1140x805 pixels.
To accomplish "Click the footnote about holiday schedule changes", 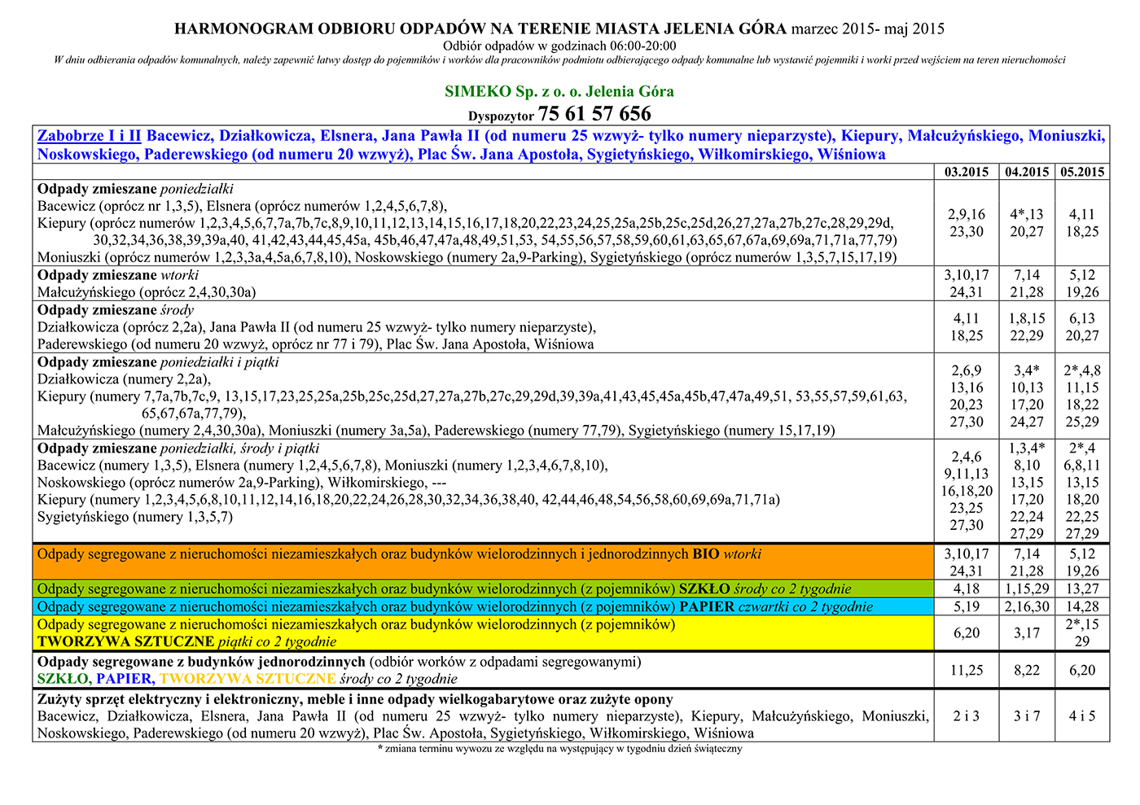I will click(559, 749).
